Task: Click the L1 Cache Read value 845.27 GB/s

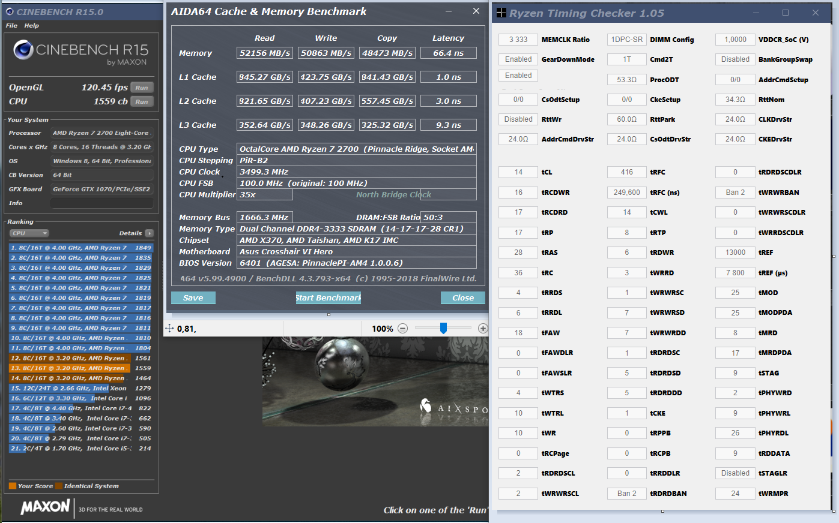Action: coord(265,77)
